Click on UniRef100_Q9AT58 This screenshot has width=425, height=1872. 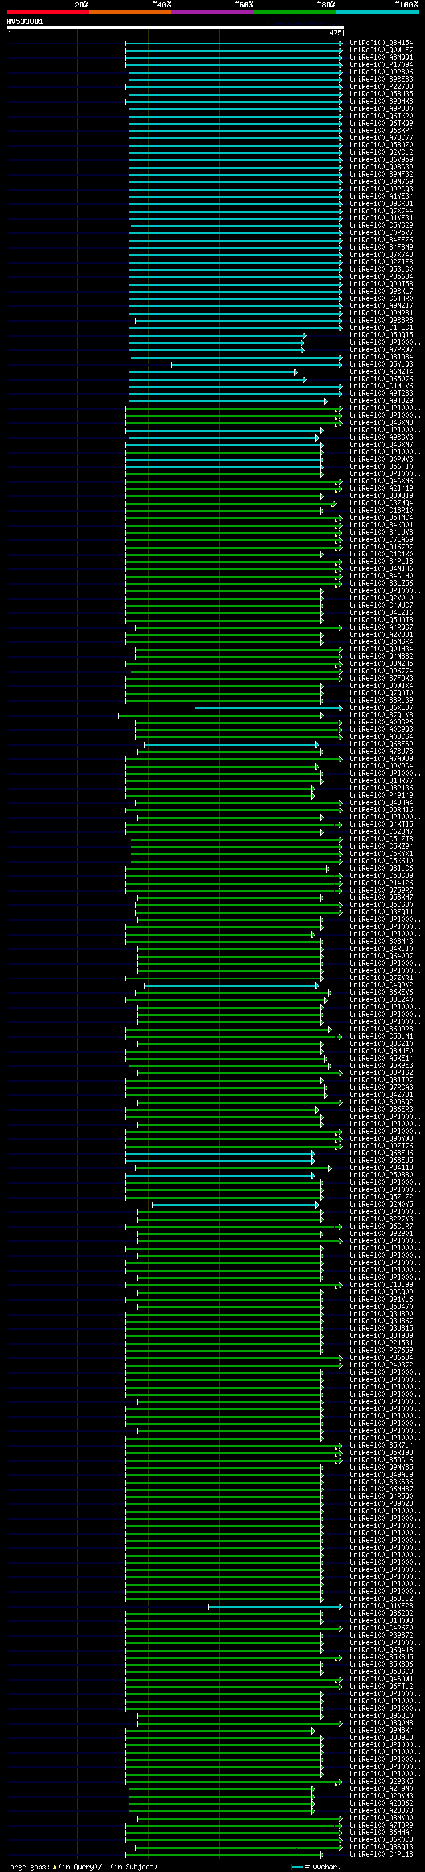[x=381, y=284]
